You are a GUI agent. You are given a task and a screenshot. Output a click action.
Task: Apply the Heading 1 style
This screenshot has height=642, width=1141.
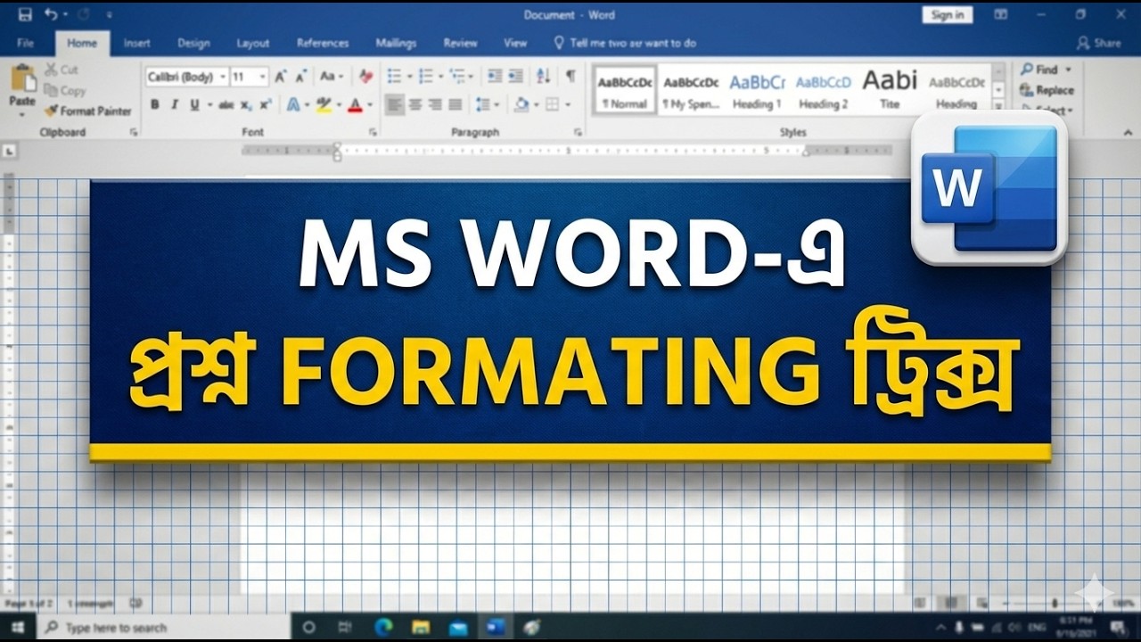pyautogui.click(x=757, y=89)
